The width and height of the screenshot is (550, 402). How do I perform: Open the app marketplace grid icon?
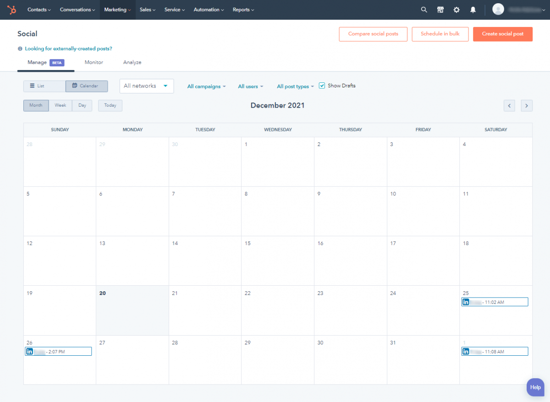click(440, 9)
